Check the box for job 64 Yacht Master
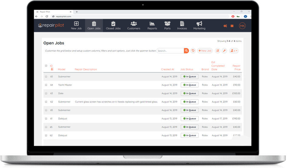292x168 pixels. click(46, 85)
